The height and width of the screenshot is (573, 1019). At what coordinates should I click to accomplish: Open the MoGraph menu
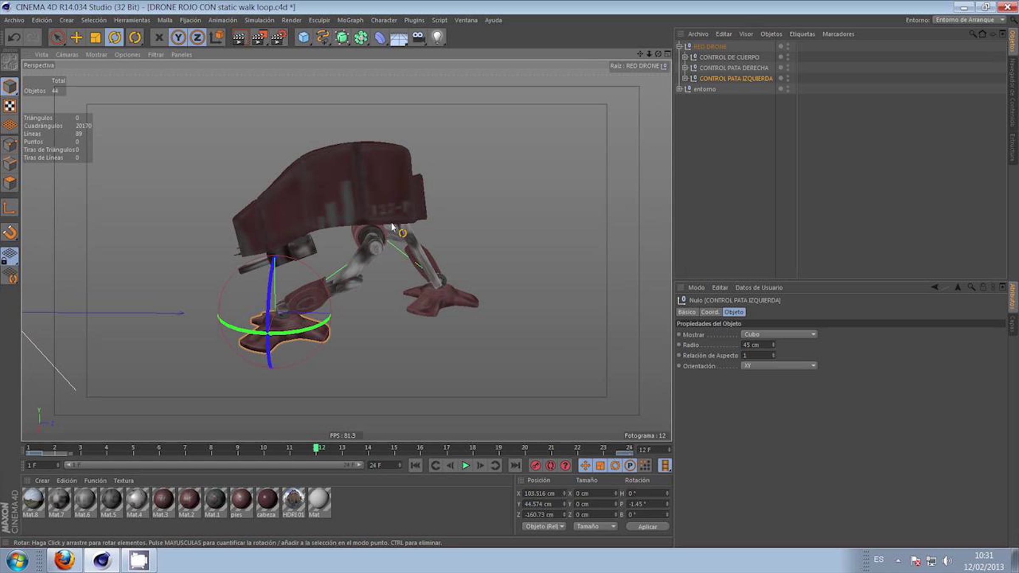click(x=350, y=20)
